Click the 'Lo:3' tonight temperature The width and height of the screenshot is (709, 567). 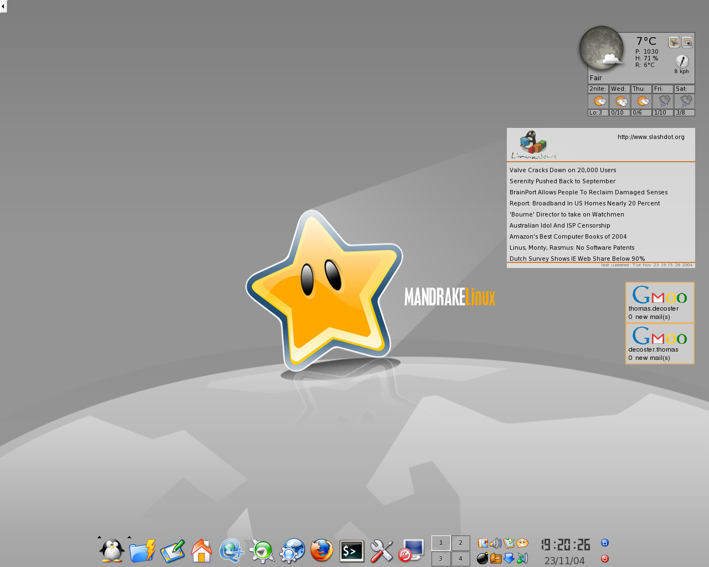(596, 112)
